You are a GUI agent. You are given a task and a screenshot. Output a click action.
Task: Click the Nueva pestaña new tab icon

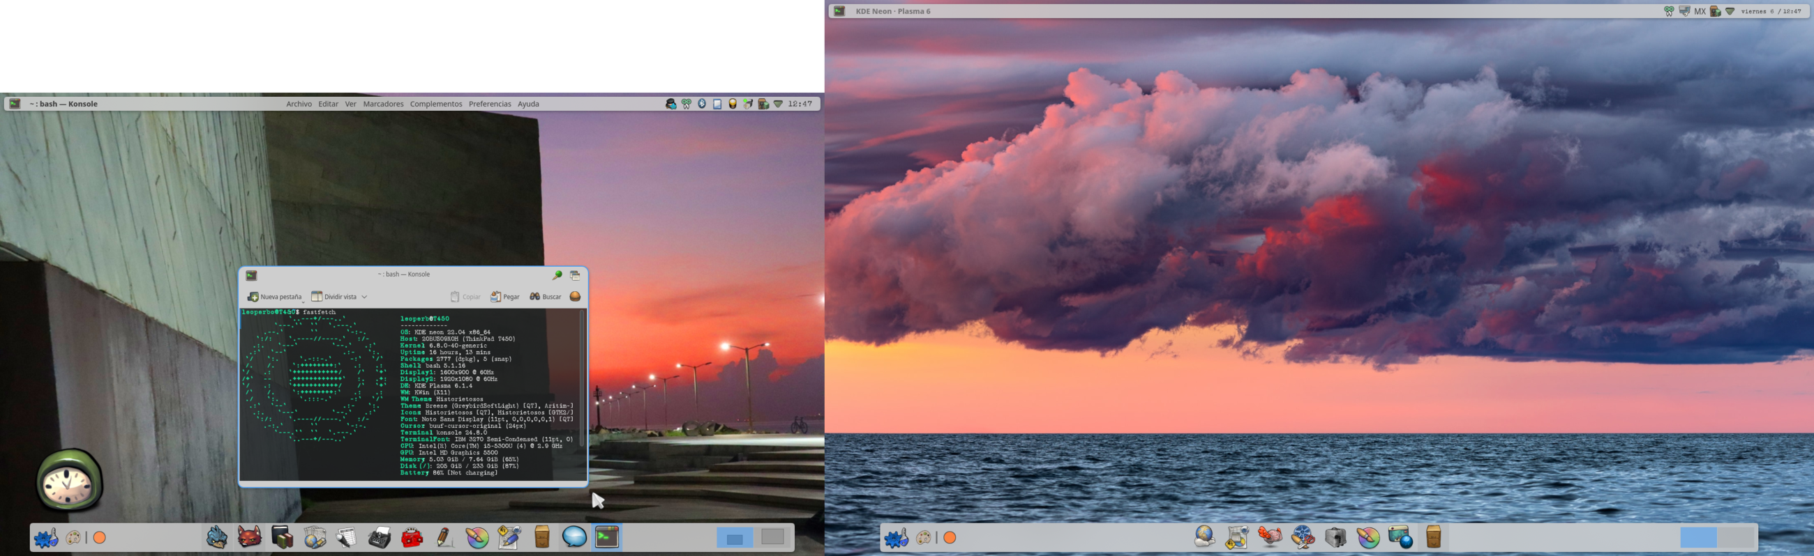click(253, 297)
